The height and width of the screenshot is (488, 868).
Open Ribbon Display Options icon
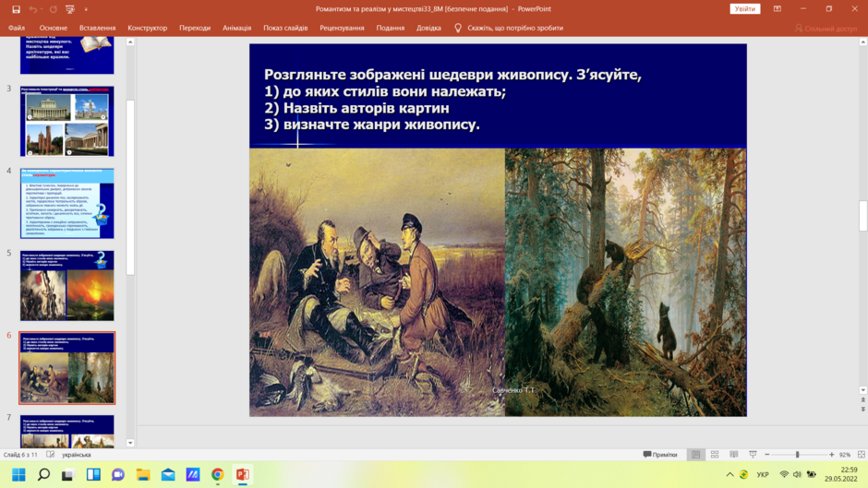[778, 9]
